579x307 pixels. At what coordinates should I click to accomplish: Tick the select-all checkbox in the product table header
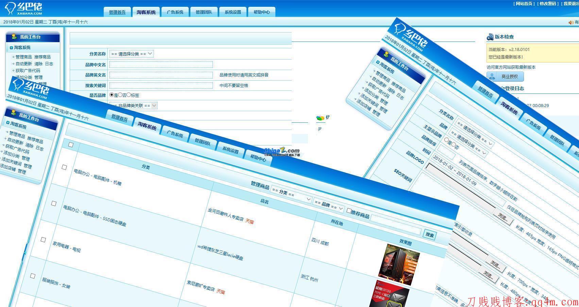pos(71,145)
